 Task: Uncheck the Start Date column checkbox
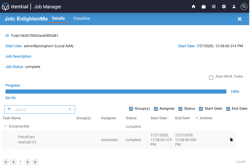[x=201, y=109]
